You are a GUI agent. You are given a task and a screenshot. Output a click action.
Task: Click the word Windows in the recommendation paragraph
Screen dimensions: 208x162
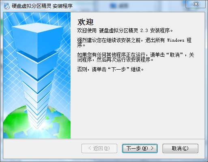[x=176, y=40]
